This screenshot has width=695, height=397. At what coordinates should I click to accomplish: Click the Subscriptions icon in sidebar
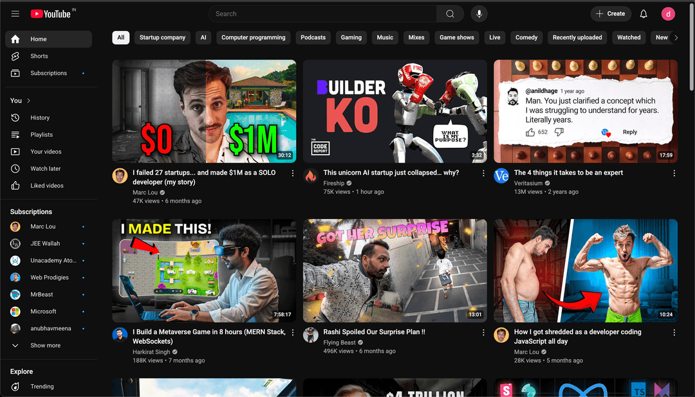(15, 73)
